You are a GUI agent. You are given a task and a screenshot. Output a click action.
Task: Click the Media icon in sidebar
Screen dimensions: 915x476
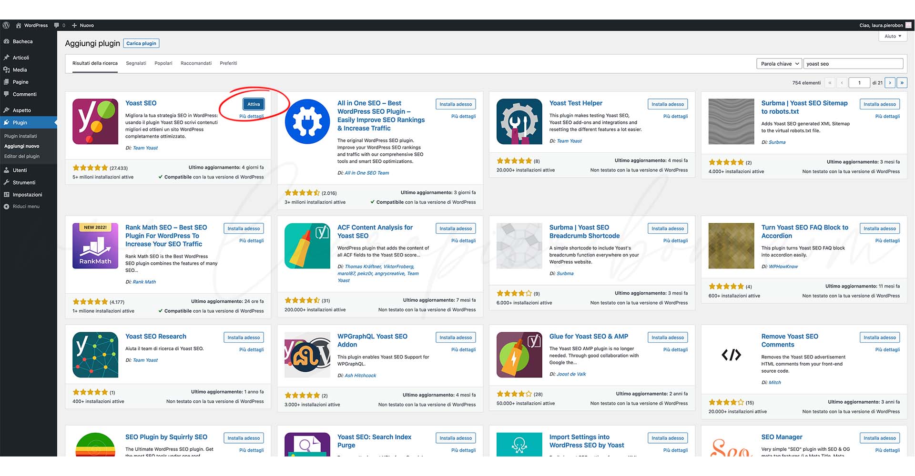coord(7,70)
